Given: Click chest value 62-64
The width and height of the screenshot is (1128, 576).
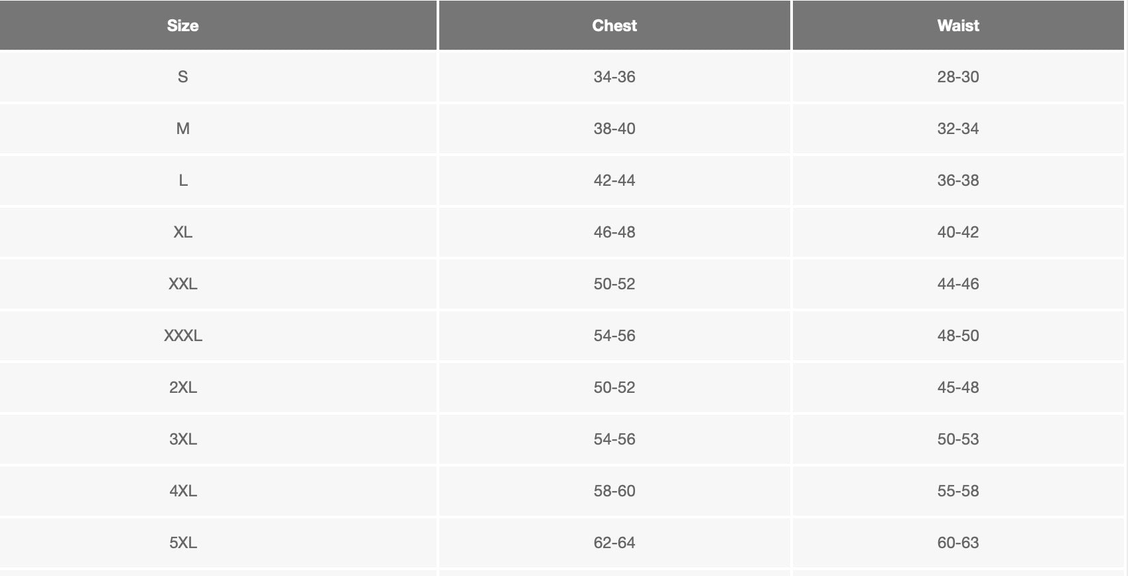Looking at the screenshot, I should (614, 543).
